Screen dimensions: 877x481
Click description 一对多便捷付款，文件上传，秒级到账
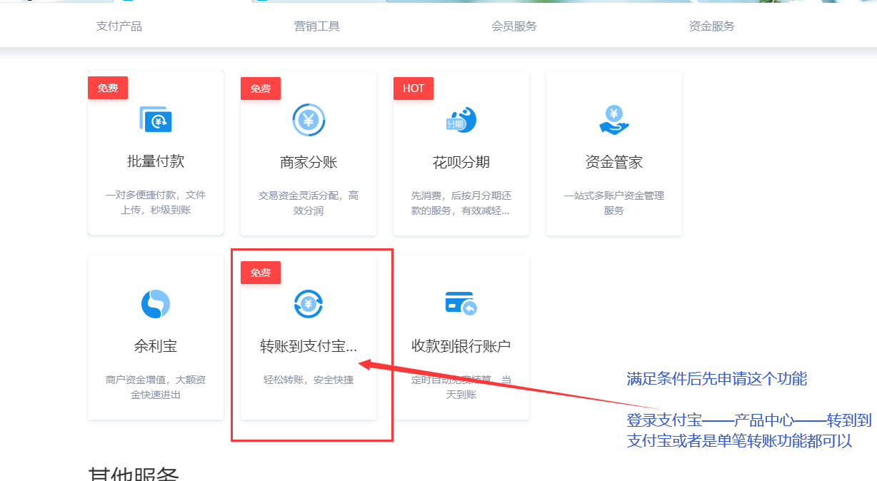click(156, 203)
